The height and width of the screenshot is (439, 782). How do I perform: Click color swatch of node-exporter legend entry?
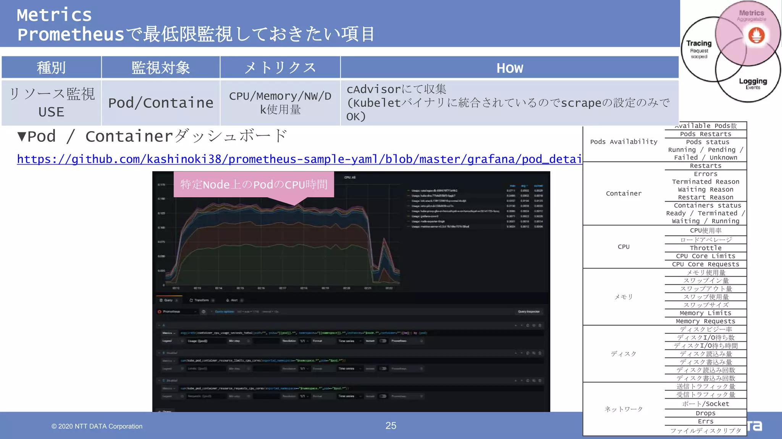click(x=408, y=221)
